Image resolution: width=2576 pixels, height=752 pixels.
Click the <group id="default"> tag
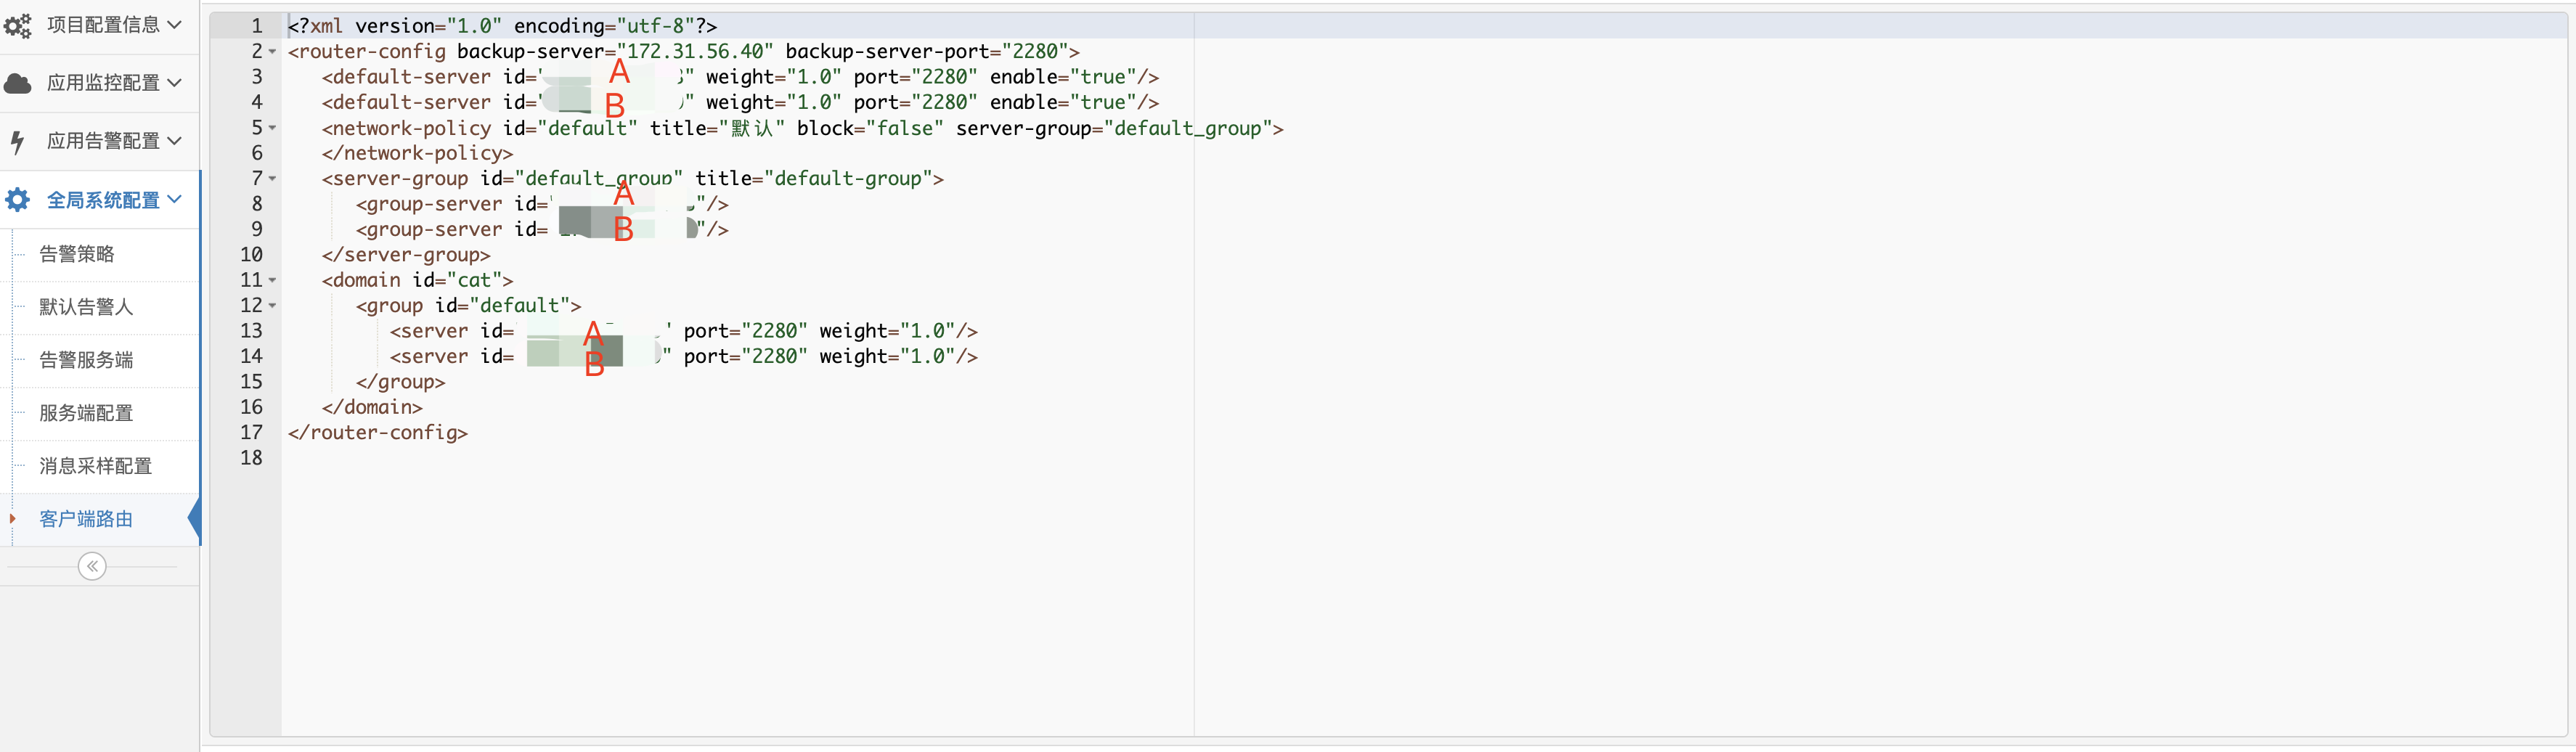coord(468,306)
